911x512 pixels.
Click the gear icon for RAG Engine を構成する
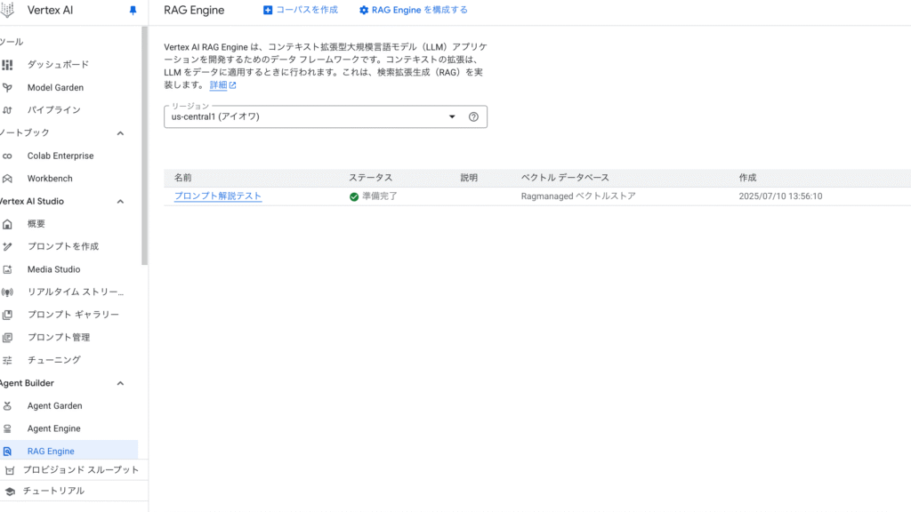[x=364, y=10]
